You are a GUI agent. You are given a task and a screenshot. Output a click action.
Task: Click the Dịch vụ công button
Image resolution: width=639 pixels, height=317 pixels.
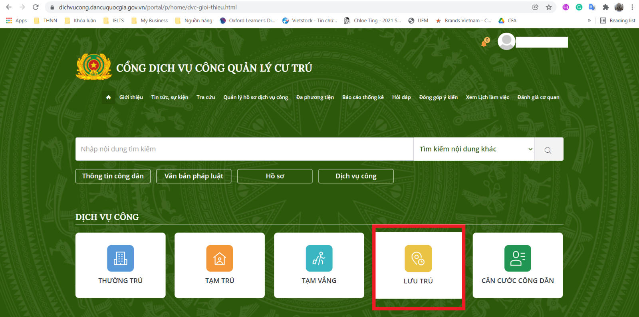point(356,176)
